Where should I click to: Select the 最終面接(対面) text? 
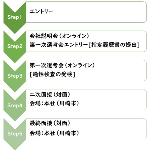coord(50,123)
